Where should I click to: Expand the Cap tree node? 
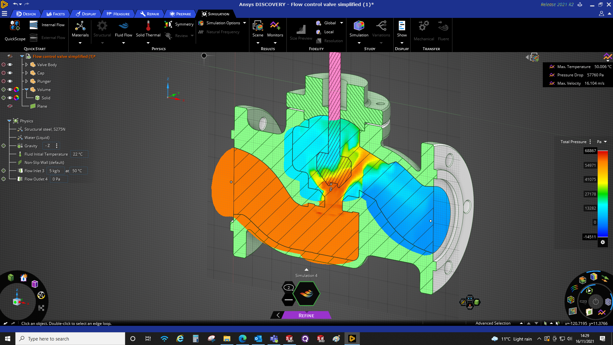pyautogui.click(x=26, y=73)
